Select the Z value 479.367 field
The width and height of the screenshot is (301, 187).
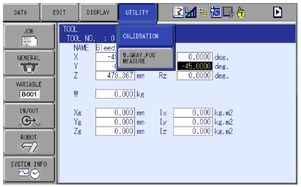click(x=115, y=75)
